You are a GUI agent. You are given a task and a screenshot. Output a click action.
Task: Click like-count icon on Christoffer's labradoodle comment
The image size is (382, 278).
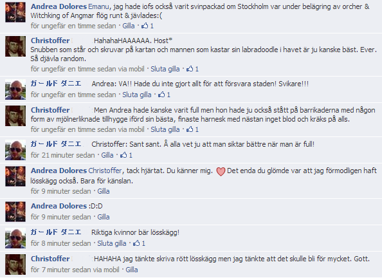tap(190, 69)
